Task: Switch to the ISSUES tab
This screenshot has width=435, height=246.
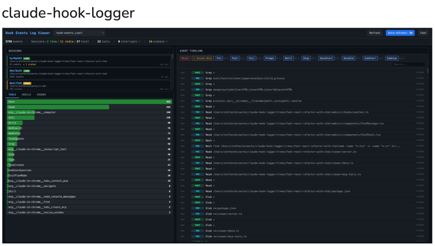Action: point(41,95)
